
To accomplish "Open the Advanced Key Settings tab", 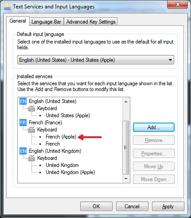I will tap(91, 22).
